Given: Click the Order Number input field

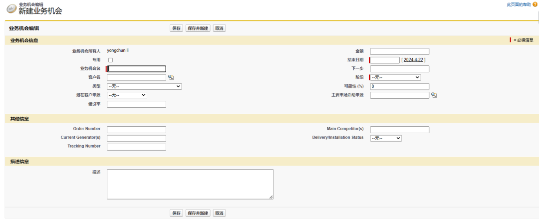Looking at the screenshot, I should point(136,130).
